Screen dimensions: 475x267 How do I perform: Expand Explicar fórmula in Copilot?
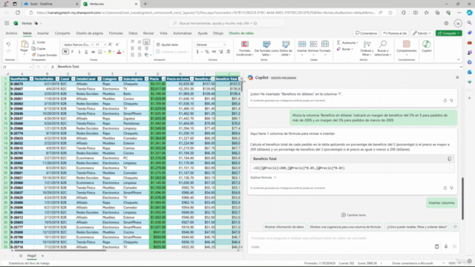(263, 177)
